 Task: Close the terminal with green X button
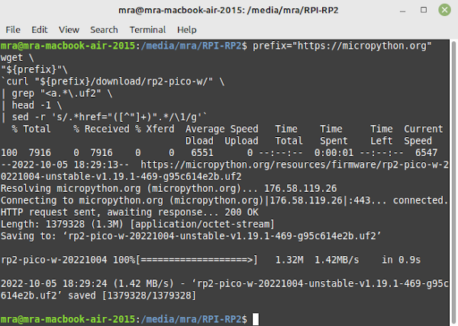tap(444, 10)
